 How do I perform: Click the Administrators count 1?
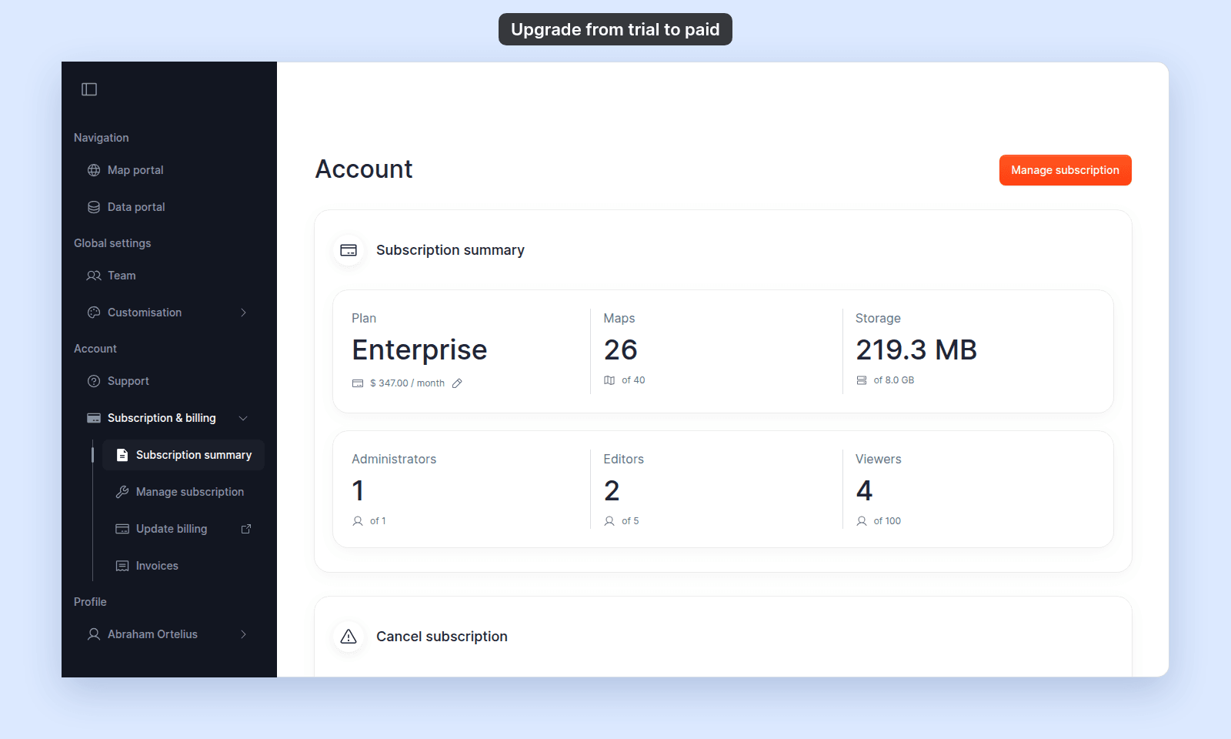click(x=358, y=491)
